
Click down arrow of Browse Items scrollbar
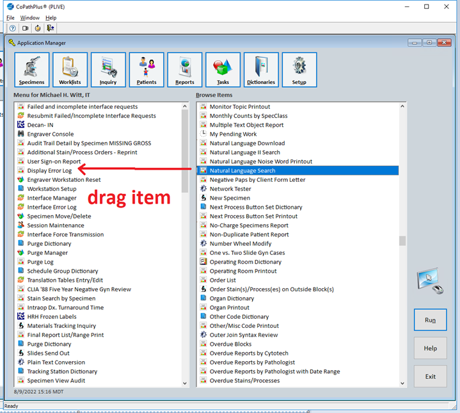click(402, 383)
